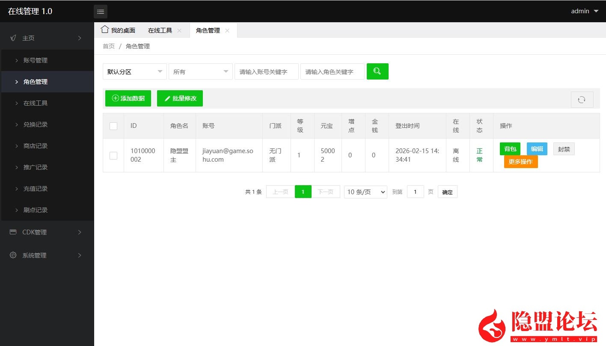Check the select-all checkbox in table header

pyautogui.click(x=113, y=126)
